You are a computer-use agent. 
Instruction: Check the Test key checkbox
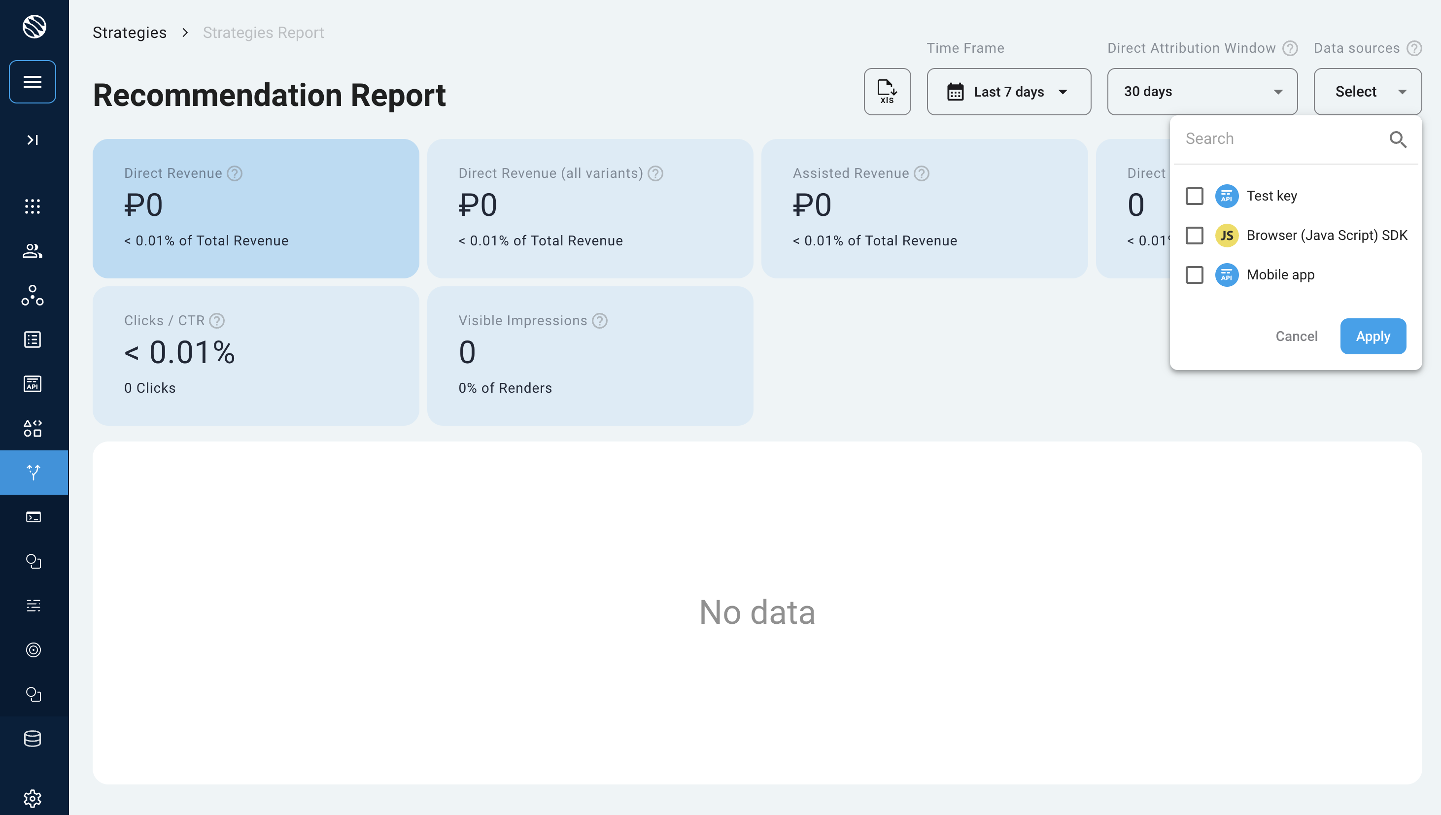click(1194, 196)
